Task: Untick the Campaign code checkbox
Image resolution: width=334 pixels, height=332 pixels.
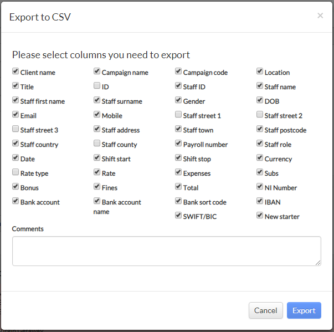Action: tap(178, 71)
